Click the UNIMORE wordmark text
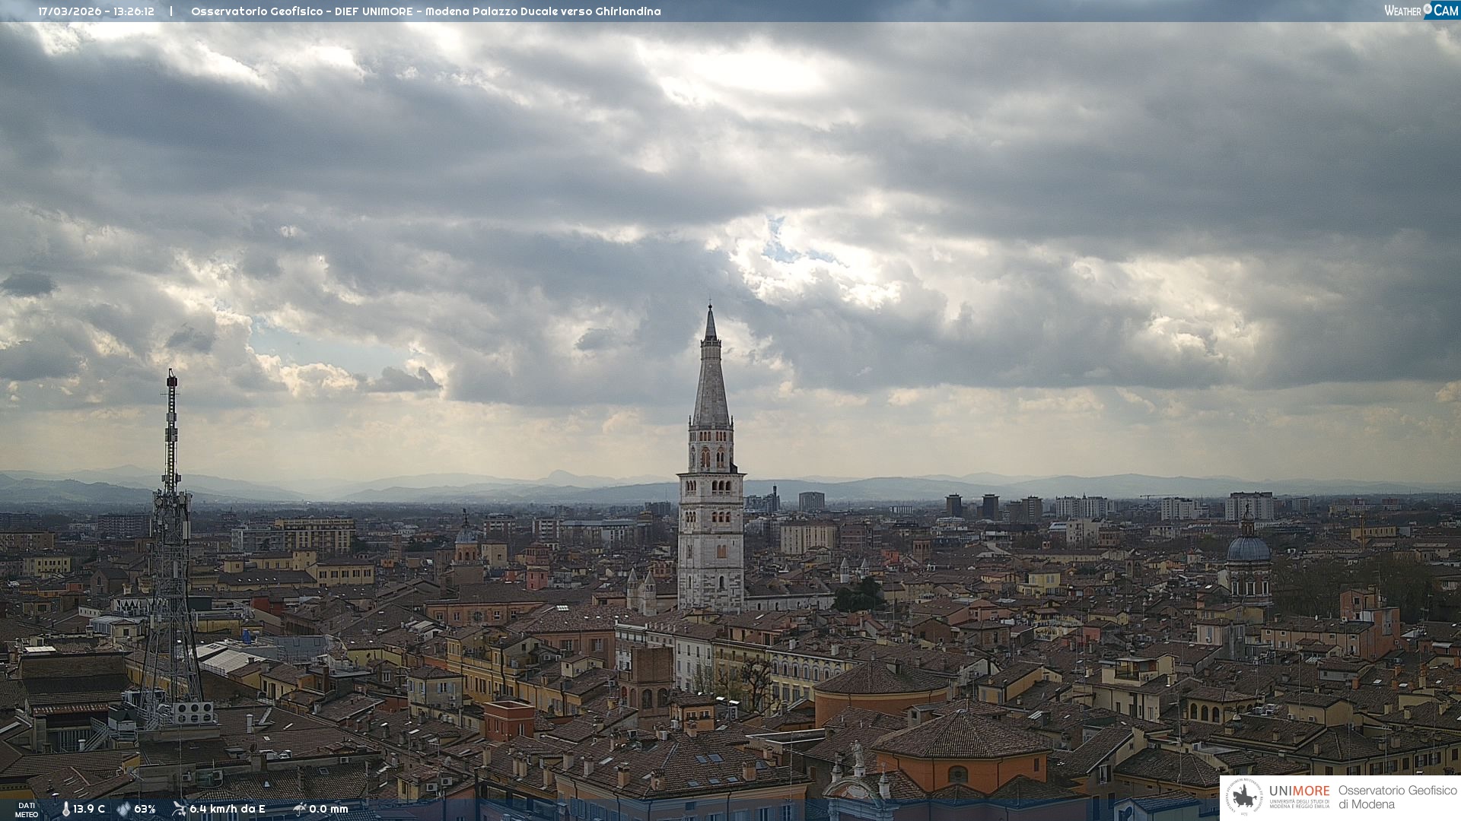This screenshot has width=1461, height=821. tap(1299, 791)
